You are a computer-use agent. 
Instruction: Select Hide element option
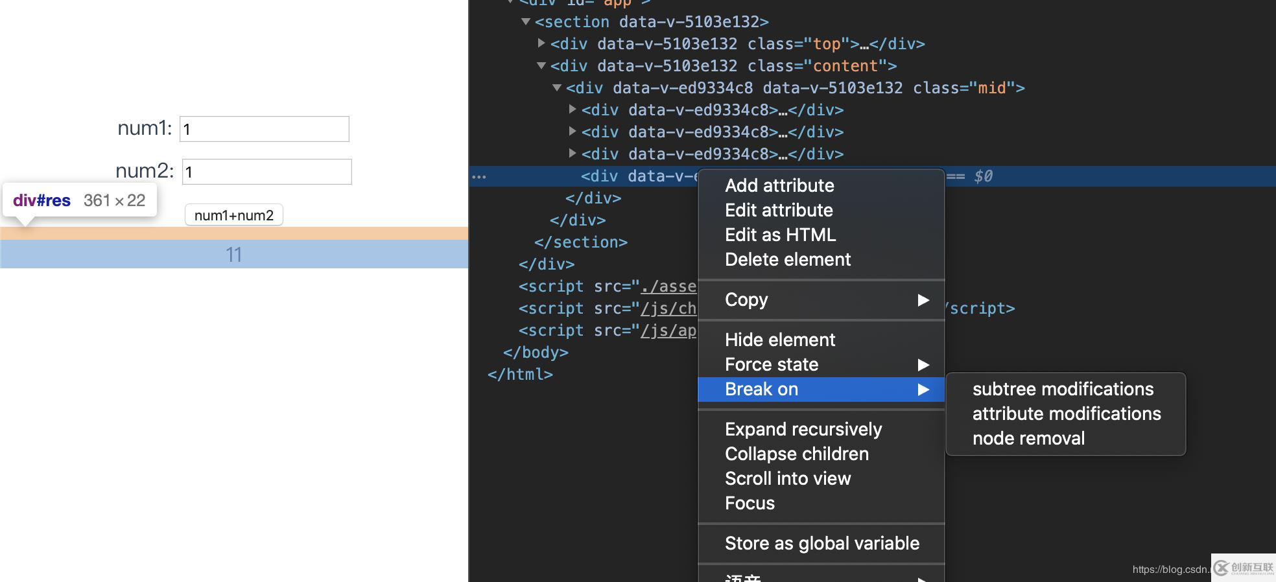click(779, 340)
